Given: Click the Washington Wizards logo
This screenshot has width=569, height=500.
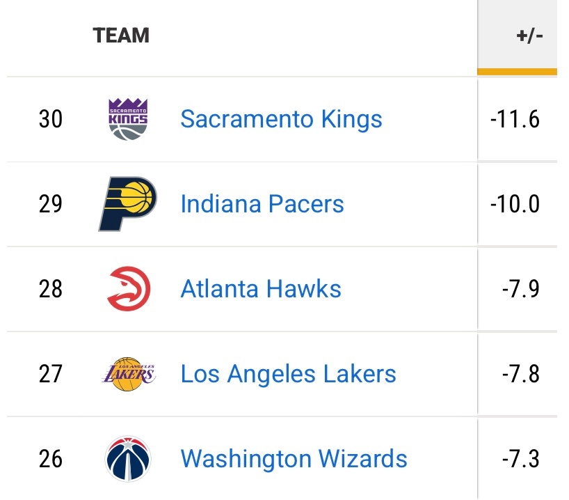Looking at the screenshot, I should point(128,459).
